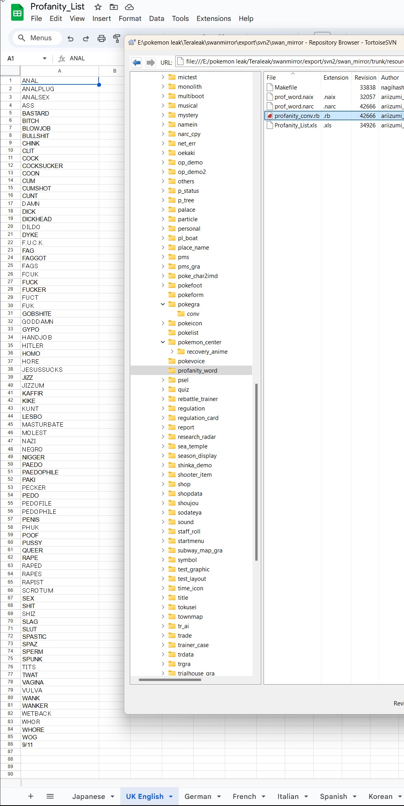
Task: Collapse the pokemon_center folder
Action: click(163, 342)
